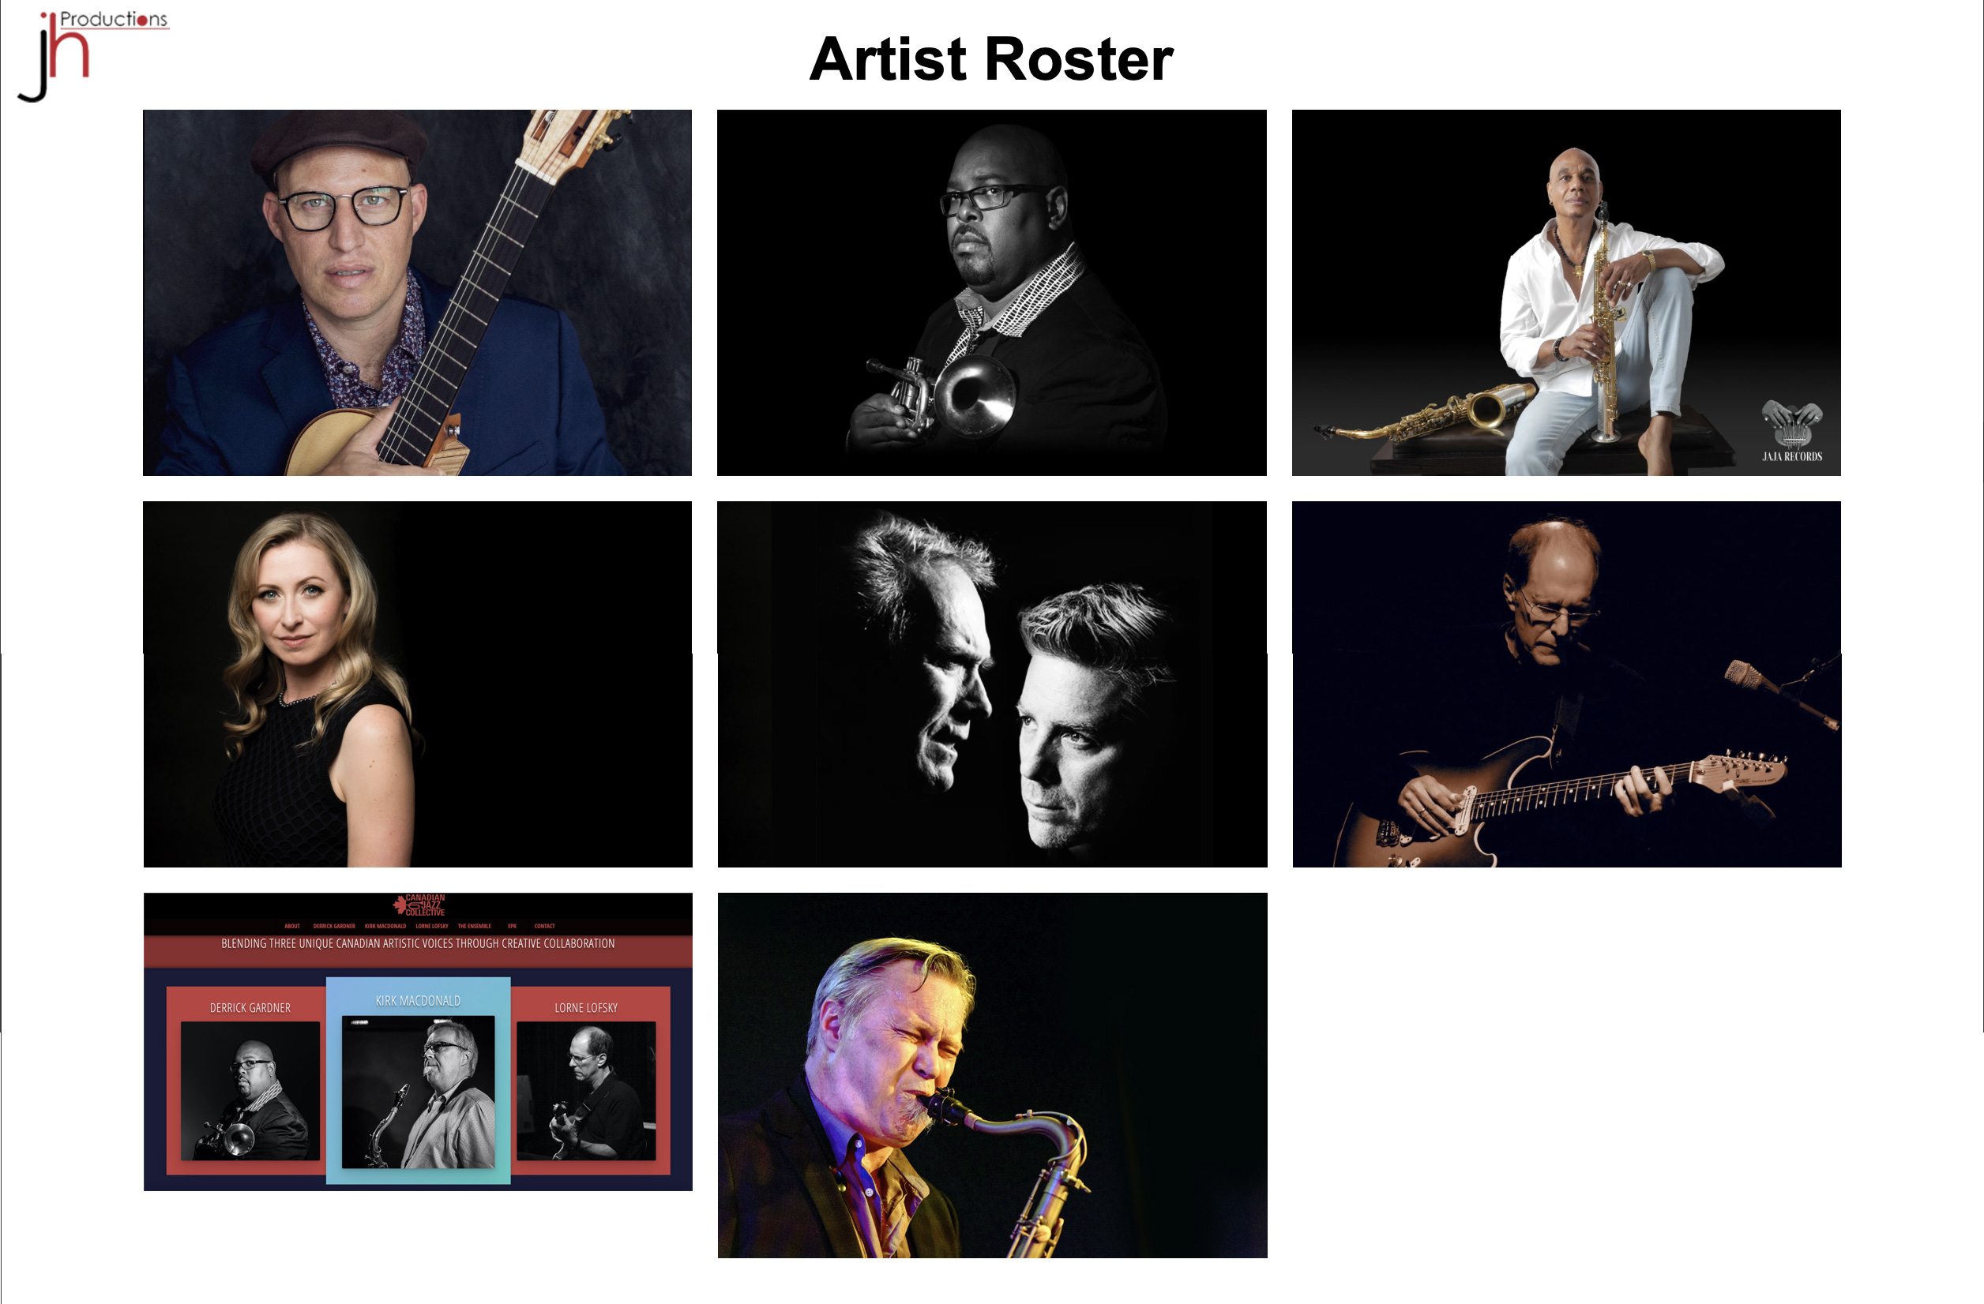
Task: Select CONTACT in the Jazz Collective menu
Action: tap(544, 926)
